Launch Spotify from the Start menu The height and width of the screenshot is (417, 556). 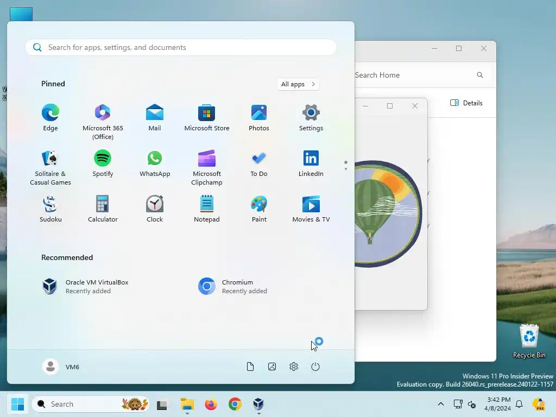103,164
